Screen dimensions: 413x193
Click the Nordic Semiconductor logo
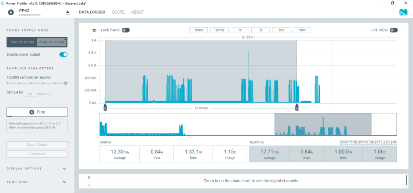(403, 12)
